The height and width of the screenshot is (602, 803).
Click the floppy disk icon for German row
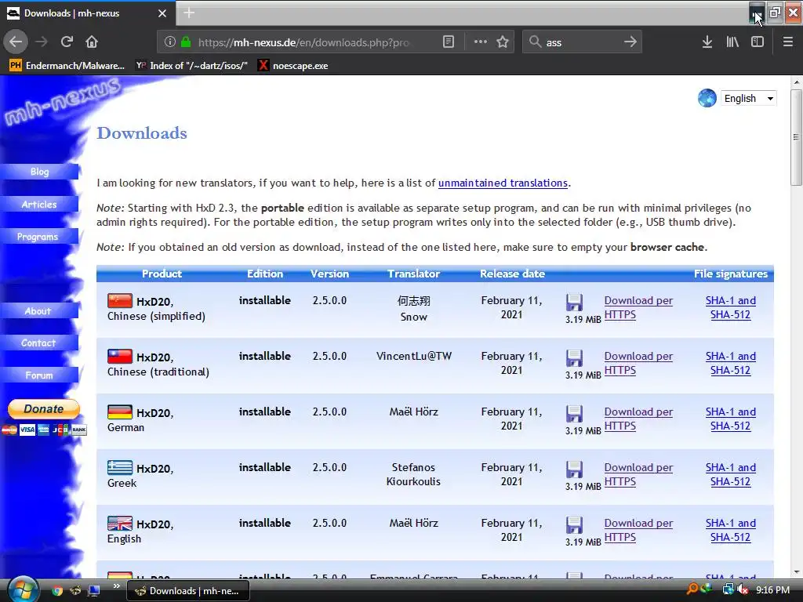coord(574,414)
